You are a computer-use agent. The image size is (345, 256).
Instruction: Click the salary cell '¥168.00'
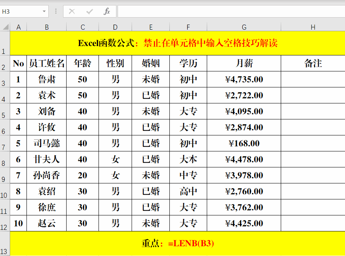click(244, 143)
